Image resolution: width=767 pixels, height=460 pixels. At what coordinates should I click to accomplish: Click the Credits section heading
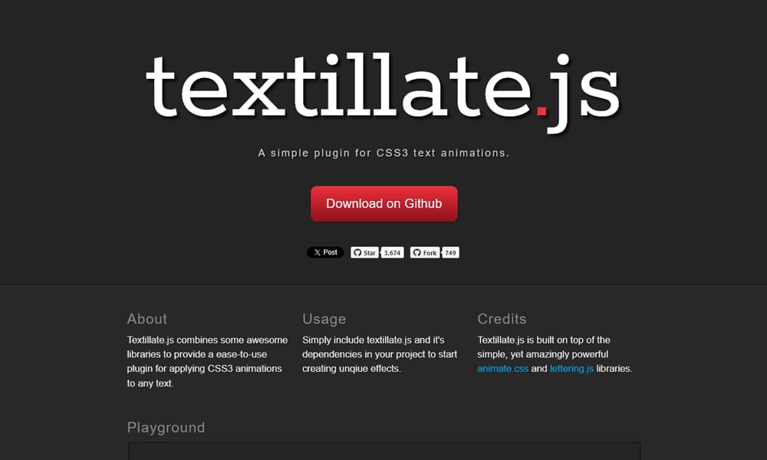502,319
